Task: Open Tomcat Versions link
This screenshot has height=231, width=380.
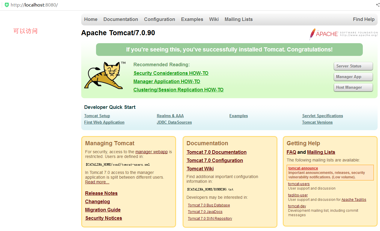Action: (x=317, y=122)
